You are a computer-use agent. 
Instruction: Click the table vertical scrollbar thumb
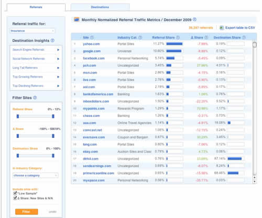pyautogui.click(x=255, y=44)
